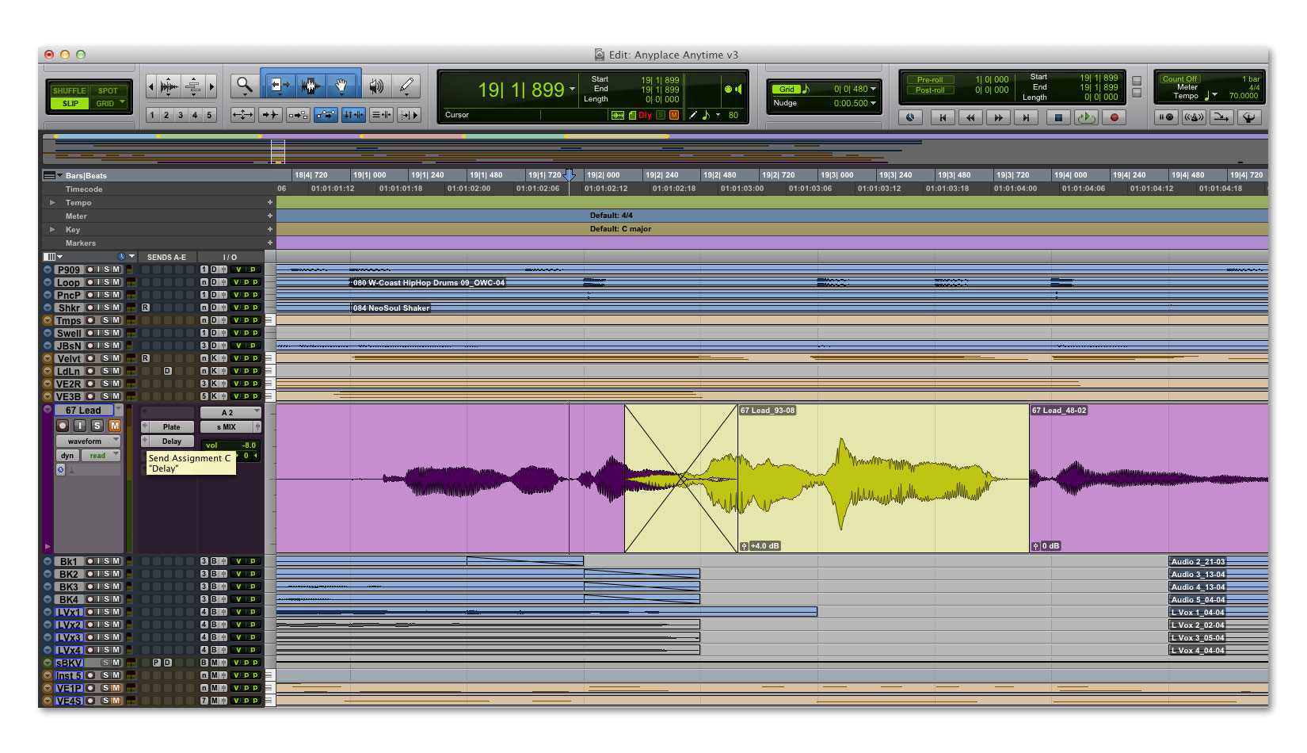
Task: Click the Selector waveform tool
Action: (x=310, y=86)
